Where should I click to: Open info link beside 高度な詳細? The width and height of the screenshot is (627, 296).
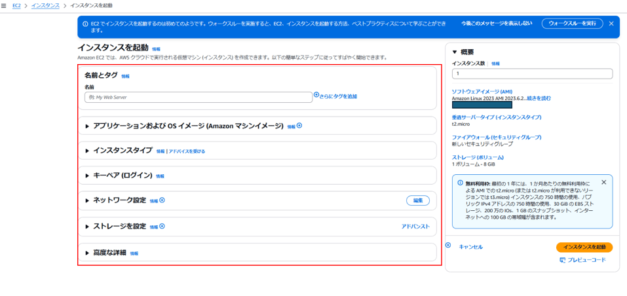click(x=134, y=253)
